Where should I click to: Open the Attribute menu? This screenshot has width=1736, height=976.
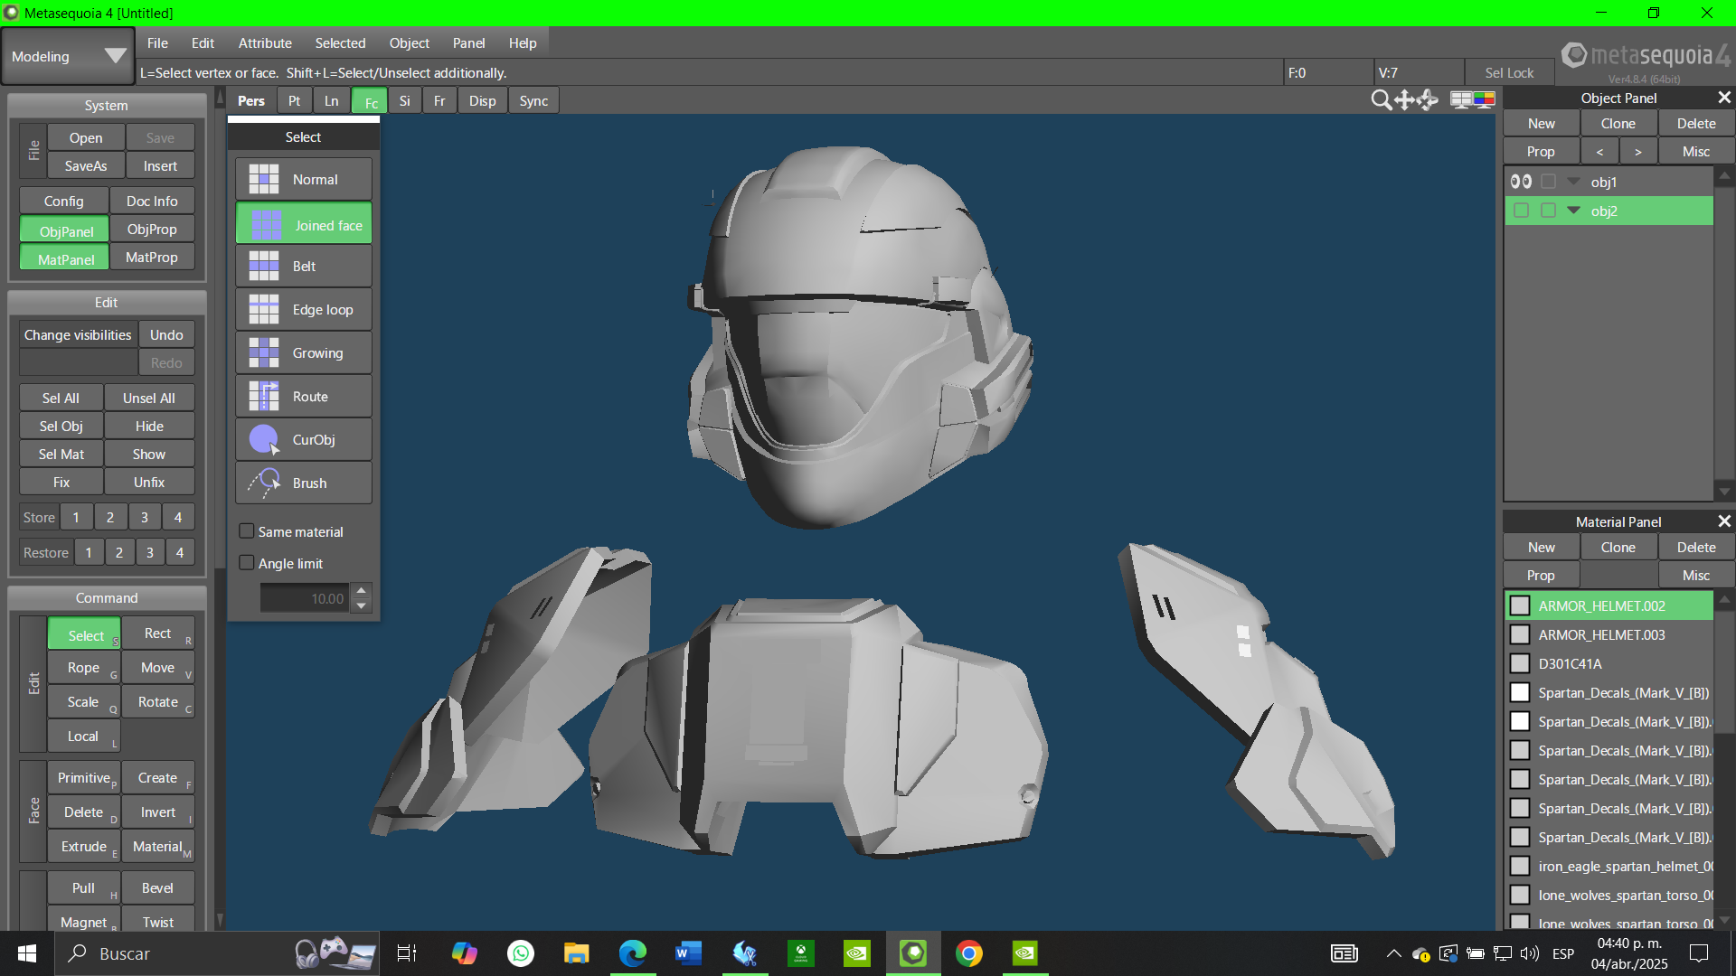click(265, 42)
